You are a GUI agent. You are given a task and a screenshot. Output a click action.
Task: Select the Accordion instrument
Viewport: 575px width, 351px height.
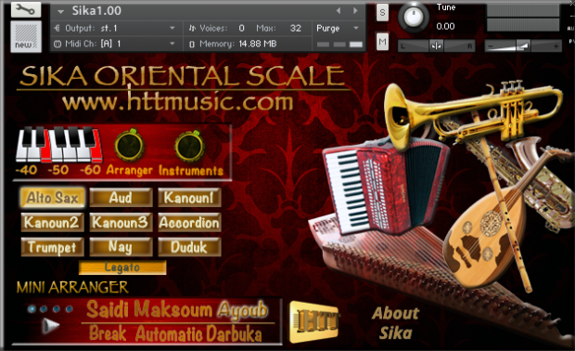[x=189, y=223]
